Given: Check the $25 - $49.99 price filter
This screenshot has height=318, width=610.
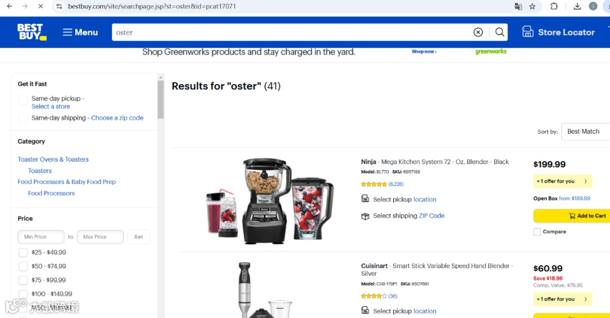Looking at the screenshot, I should 23,253.
